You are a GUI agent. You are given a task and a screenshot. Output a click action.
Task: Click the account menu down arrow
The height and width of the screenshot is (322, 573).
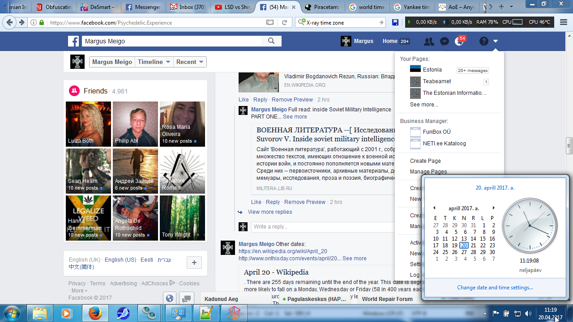point(496,42)
